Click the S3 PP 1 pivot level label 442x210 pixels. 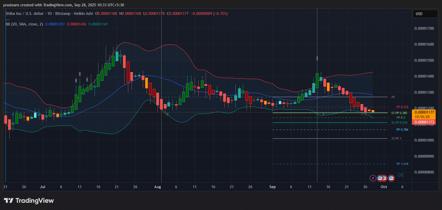(396, 138)
